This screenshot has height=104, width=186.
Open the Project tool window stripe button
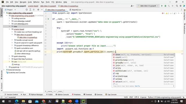click(1, 12)
